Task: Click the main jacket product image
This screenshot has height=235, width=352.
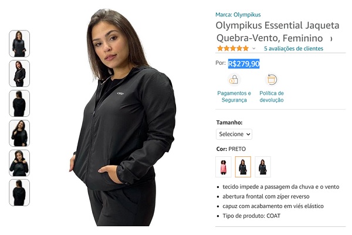Action: click(x=123, y=117)
